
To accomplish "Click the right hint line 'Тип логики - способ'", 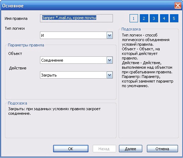I will click(139, 35).
